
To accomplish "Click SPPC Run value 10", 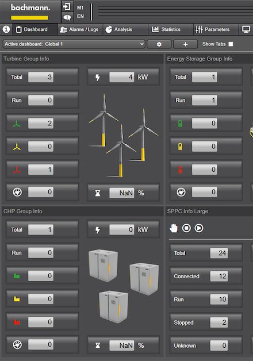I will [x=219, y=299].
